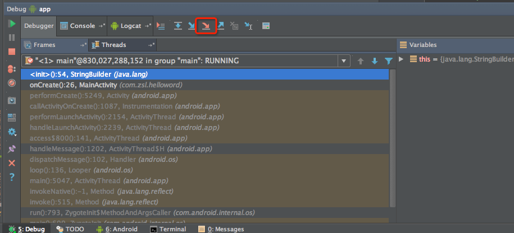514x233 pixels.
Task: Open the Terminal tool window
Action: (168, 229)
